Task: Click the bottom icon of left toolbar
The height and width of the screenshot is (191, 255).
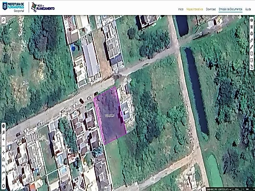Action: (3, 186)
